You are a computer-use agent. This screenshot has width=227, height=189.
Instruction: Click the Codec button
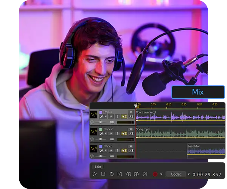point(176,174)
